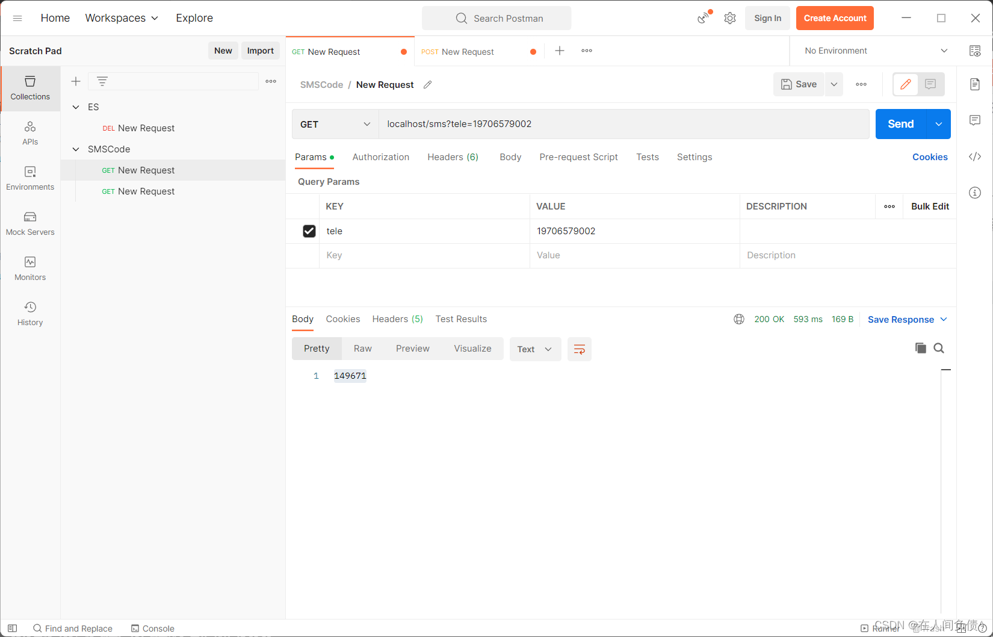
Task: Click the Search Postman field
Action: coord(496,18)
